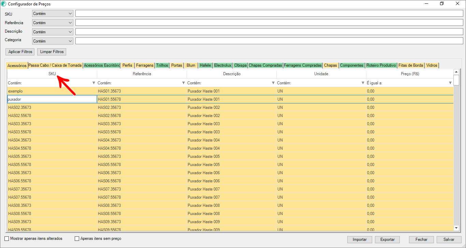Open the Referência condition dropdown
The height and width of the screenshot is (248, 466).
pyautogui.click(x=70, y=23)
